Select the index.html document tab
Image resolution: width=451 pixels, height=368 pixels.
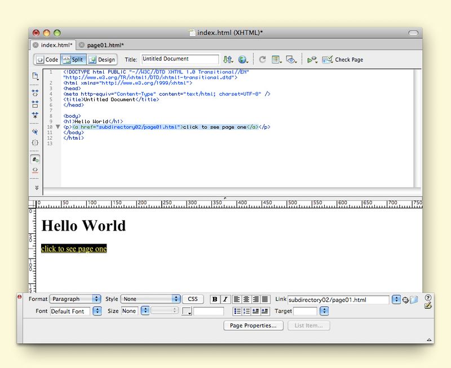pos(56,45)
